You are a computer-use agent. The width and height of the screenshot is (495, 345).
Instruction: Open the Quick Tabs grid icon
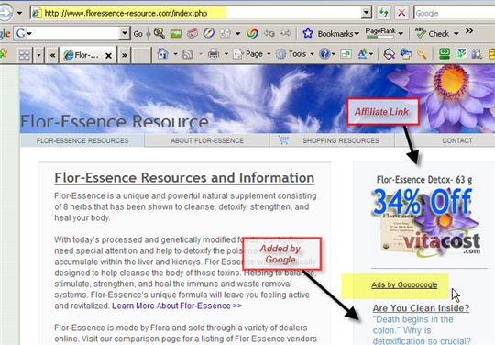click(25, 55)
